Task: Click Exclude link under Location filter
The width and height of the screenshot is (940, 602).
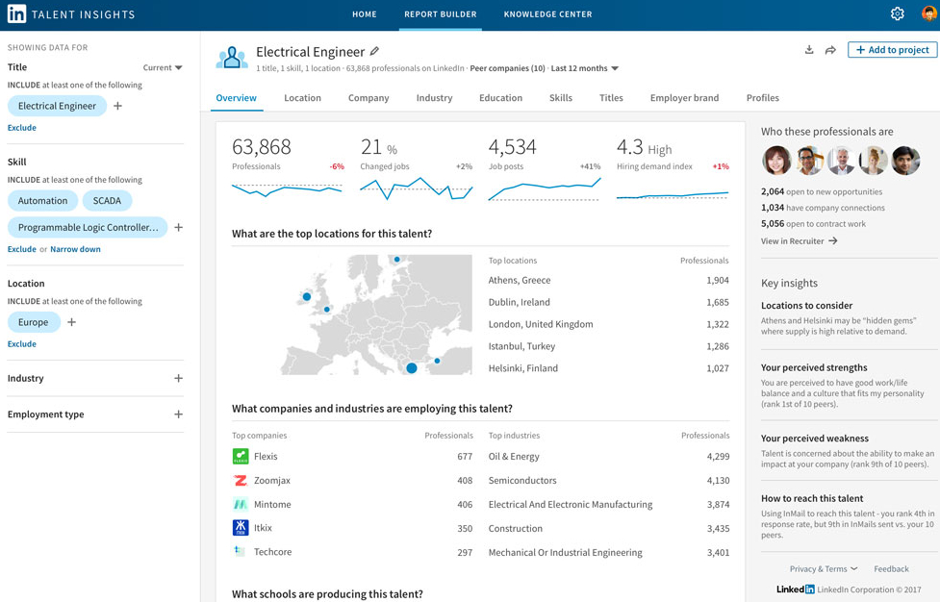Action: pyautogui.click(x=21, y=344)
